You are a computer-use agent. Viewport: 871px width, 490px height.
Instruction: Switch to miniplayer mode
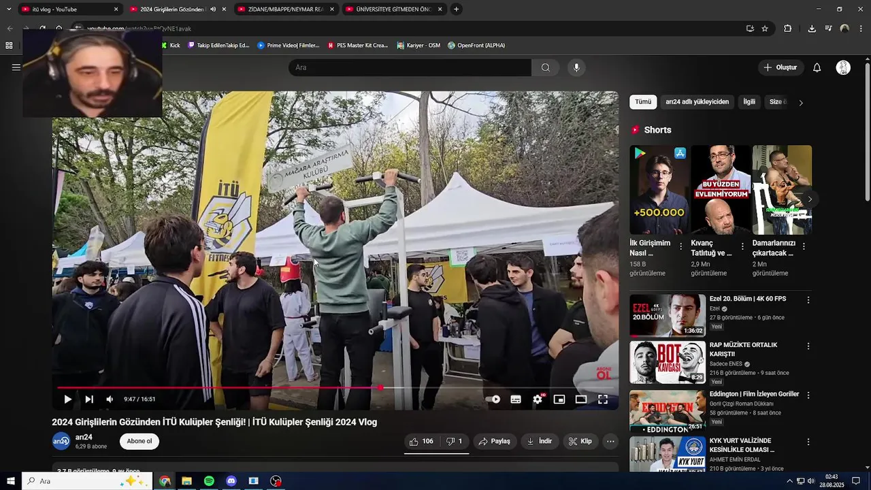pos(559,399)
